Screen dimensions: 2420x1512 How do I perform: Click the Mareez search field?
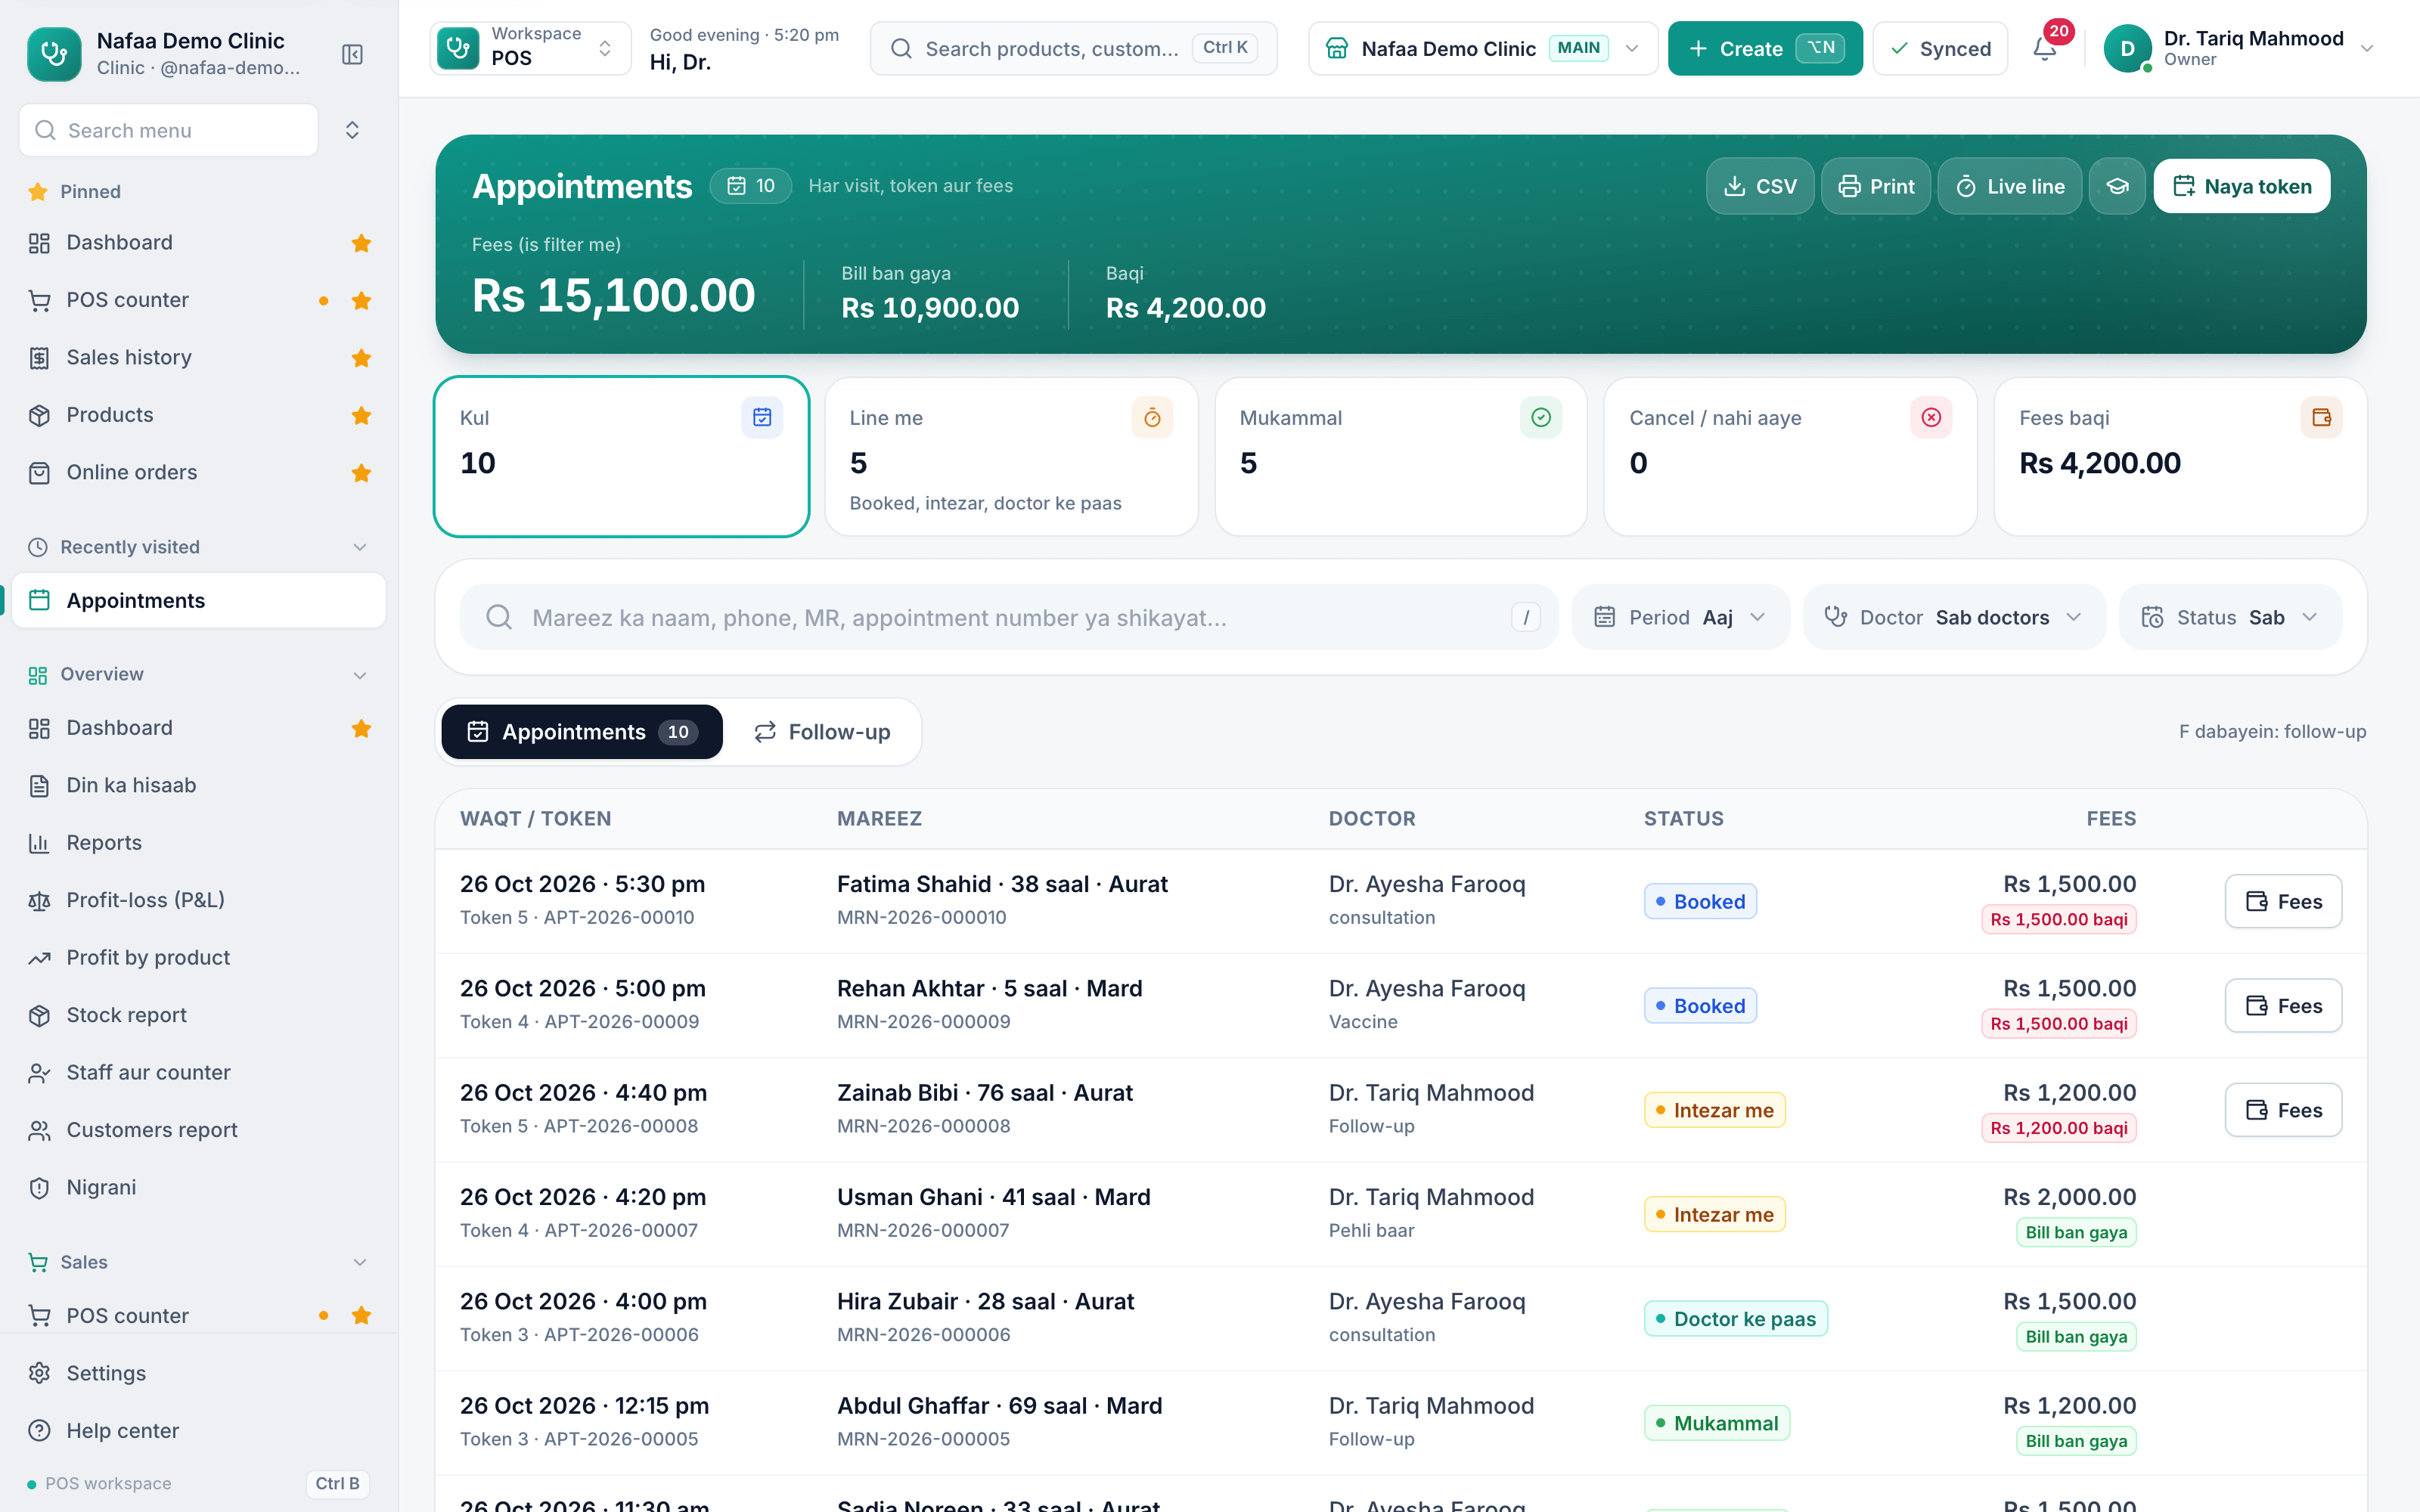[1008, 617]
